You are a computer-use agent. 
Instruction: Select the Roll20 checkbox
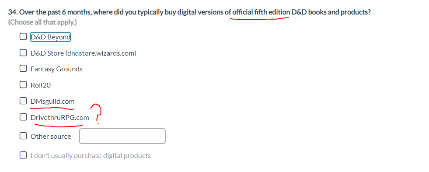click(23, 84)
